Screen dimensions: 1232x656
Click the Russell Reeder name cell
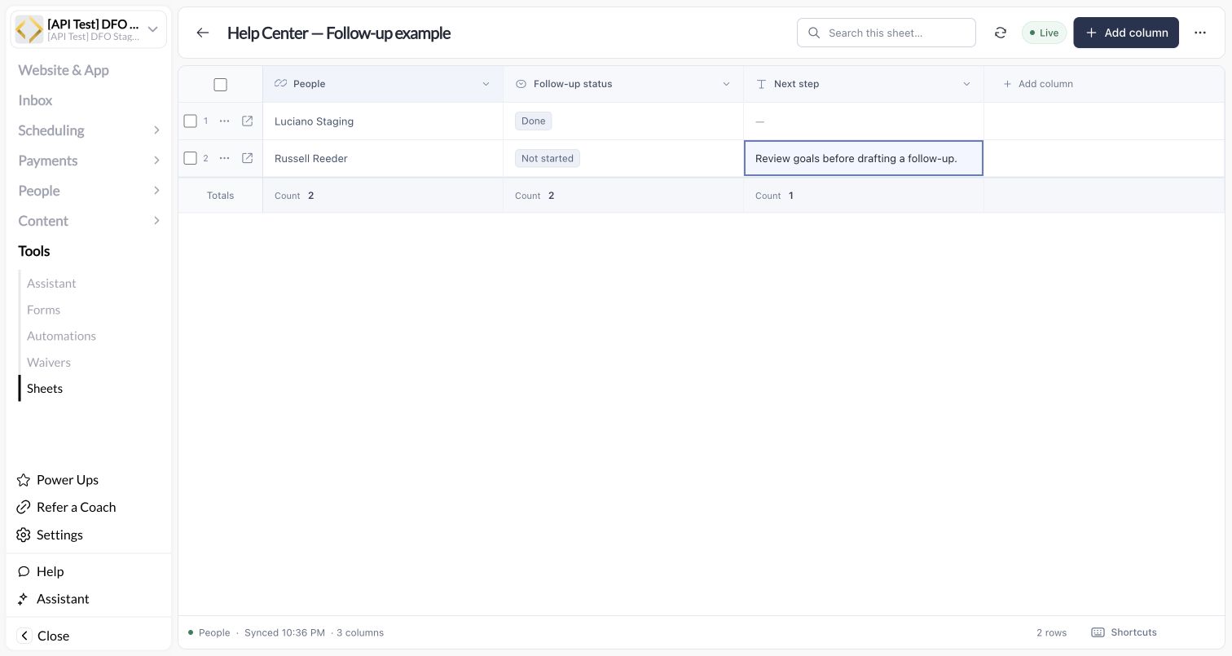pos(383,158)
